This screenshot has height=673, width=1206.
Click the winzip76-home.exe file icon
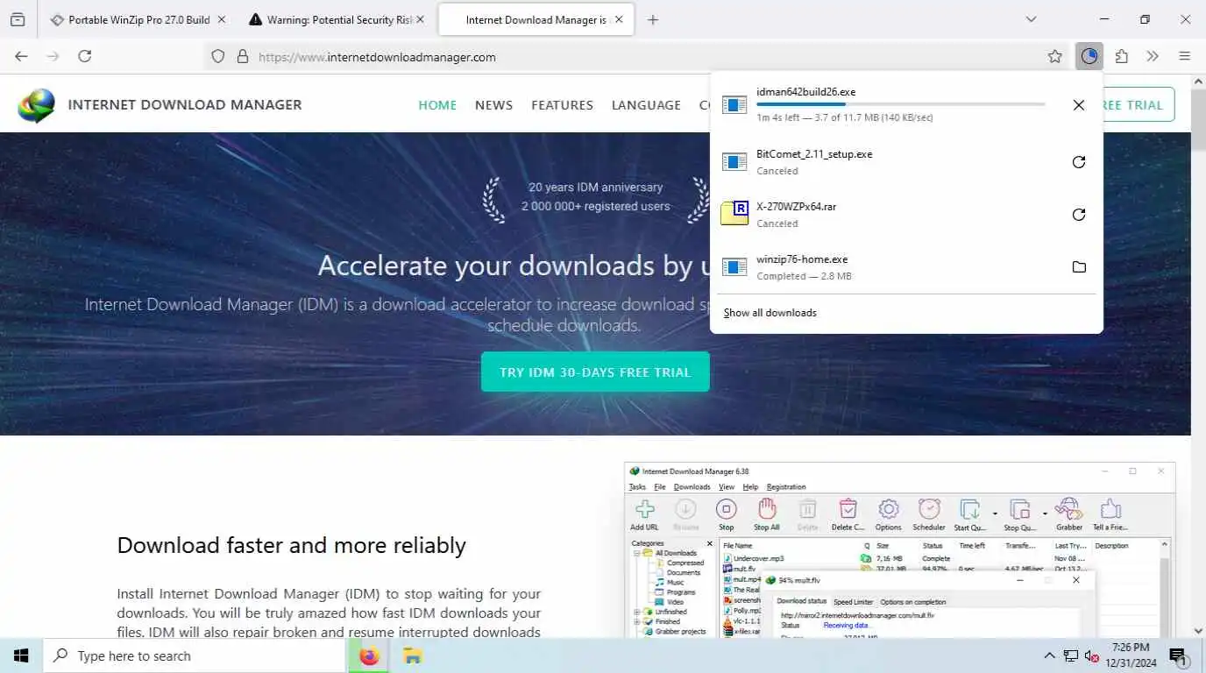pyautogui.click(x=734, y=266)
